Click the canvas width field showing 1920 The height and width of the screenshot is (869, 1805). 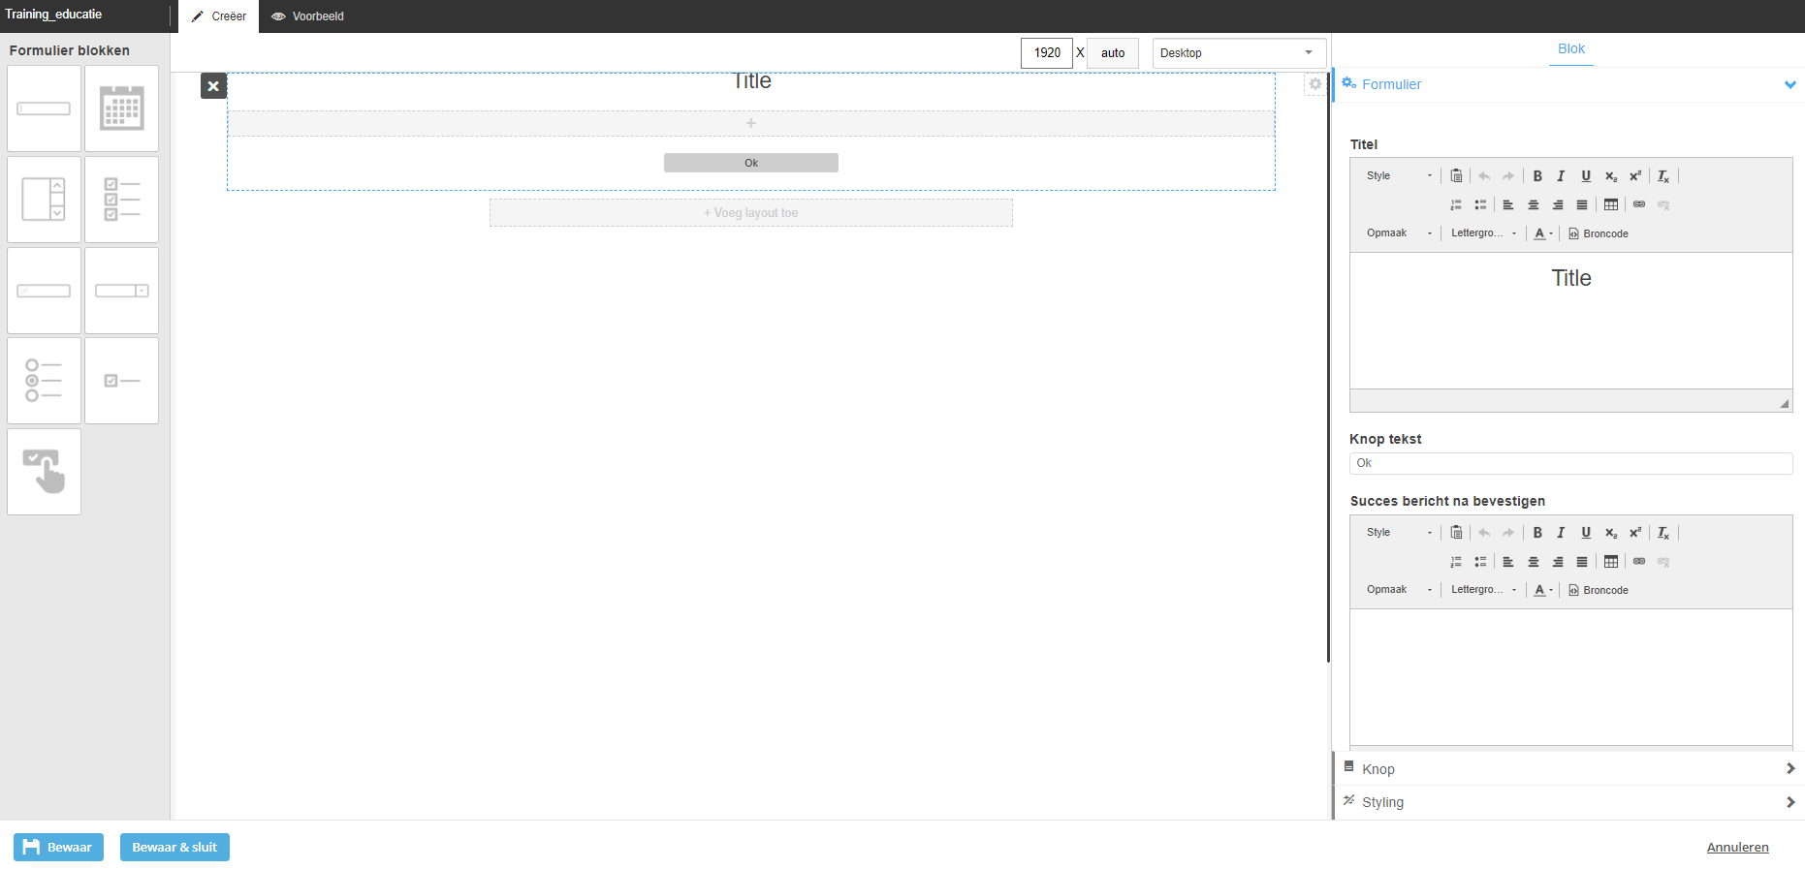pos(1047,53)
